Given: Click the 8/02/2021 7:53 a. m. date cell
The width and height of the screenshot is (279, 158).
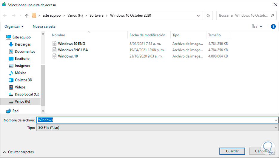Looking at the screenshot, I should 145,44.
